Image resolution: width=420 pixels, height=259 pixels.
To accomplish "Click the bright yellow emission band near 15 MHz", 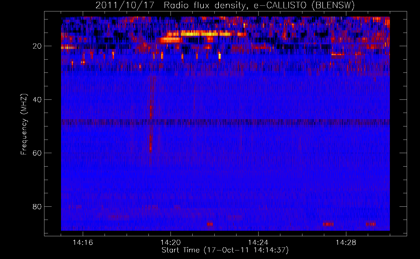I will tap(206, 33).
